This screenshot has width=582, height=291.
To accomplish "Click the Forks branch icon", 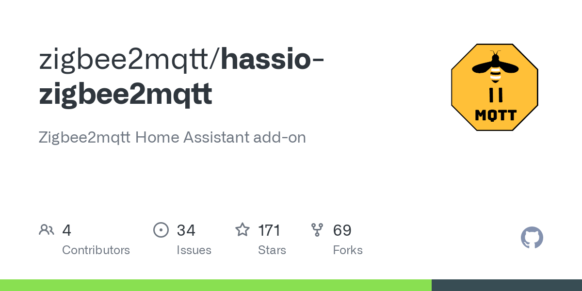I will (x=317, y=230).
